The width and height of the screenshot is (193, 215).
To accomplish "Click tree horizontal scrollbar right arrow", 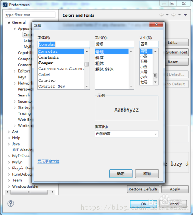I will 52,192.
